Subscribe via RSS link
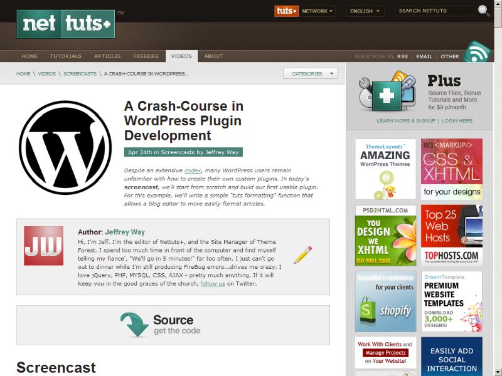Viewport: 502px width, 376px height. [x=402, y=56]
